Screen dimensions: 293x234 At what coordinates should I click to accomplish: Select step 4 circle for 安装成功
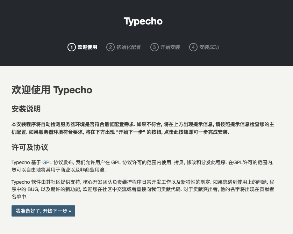[193, 47]
